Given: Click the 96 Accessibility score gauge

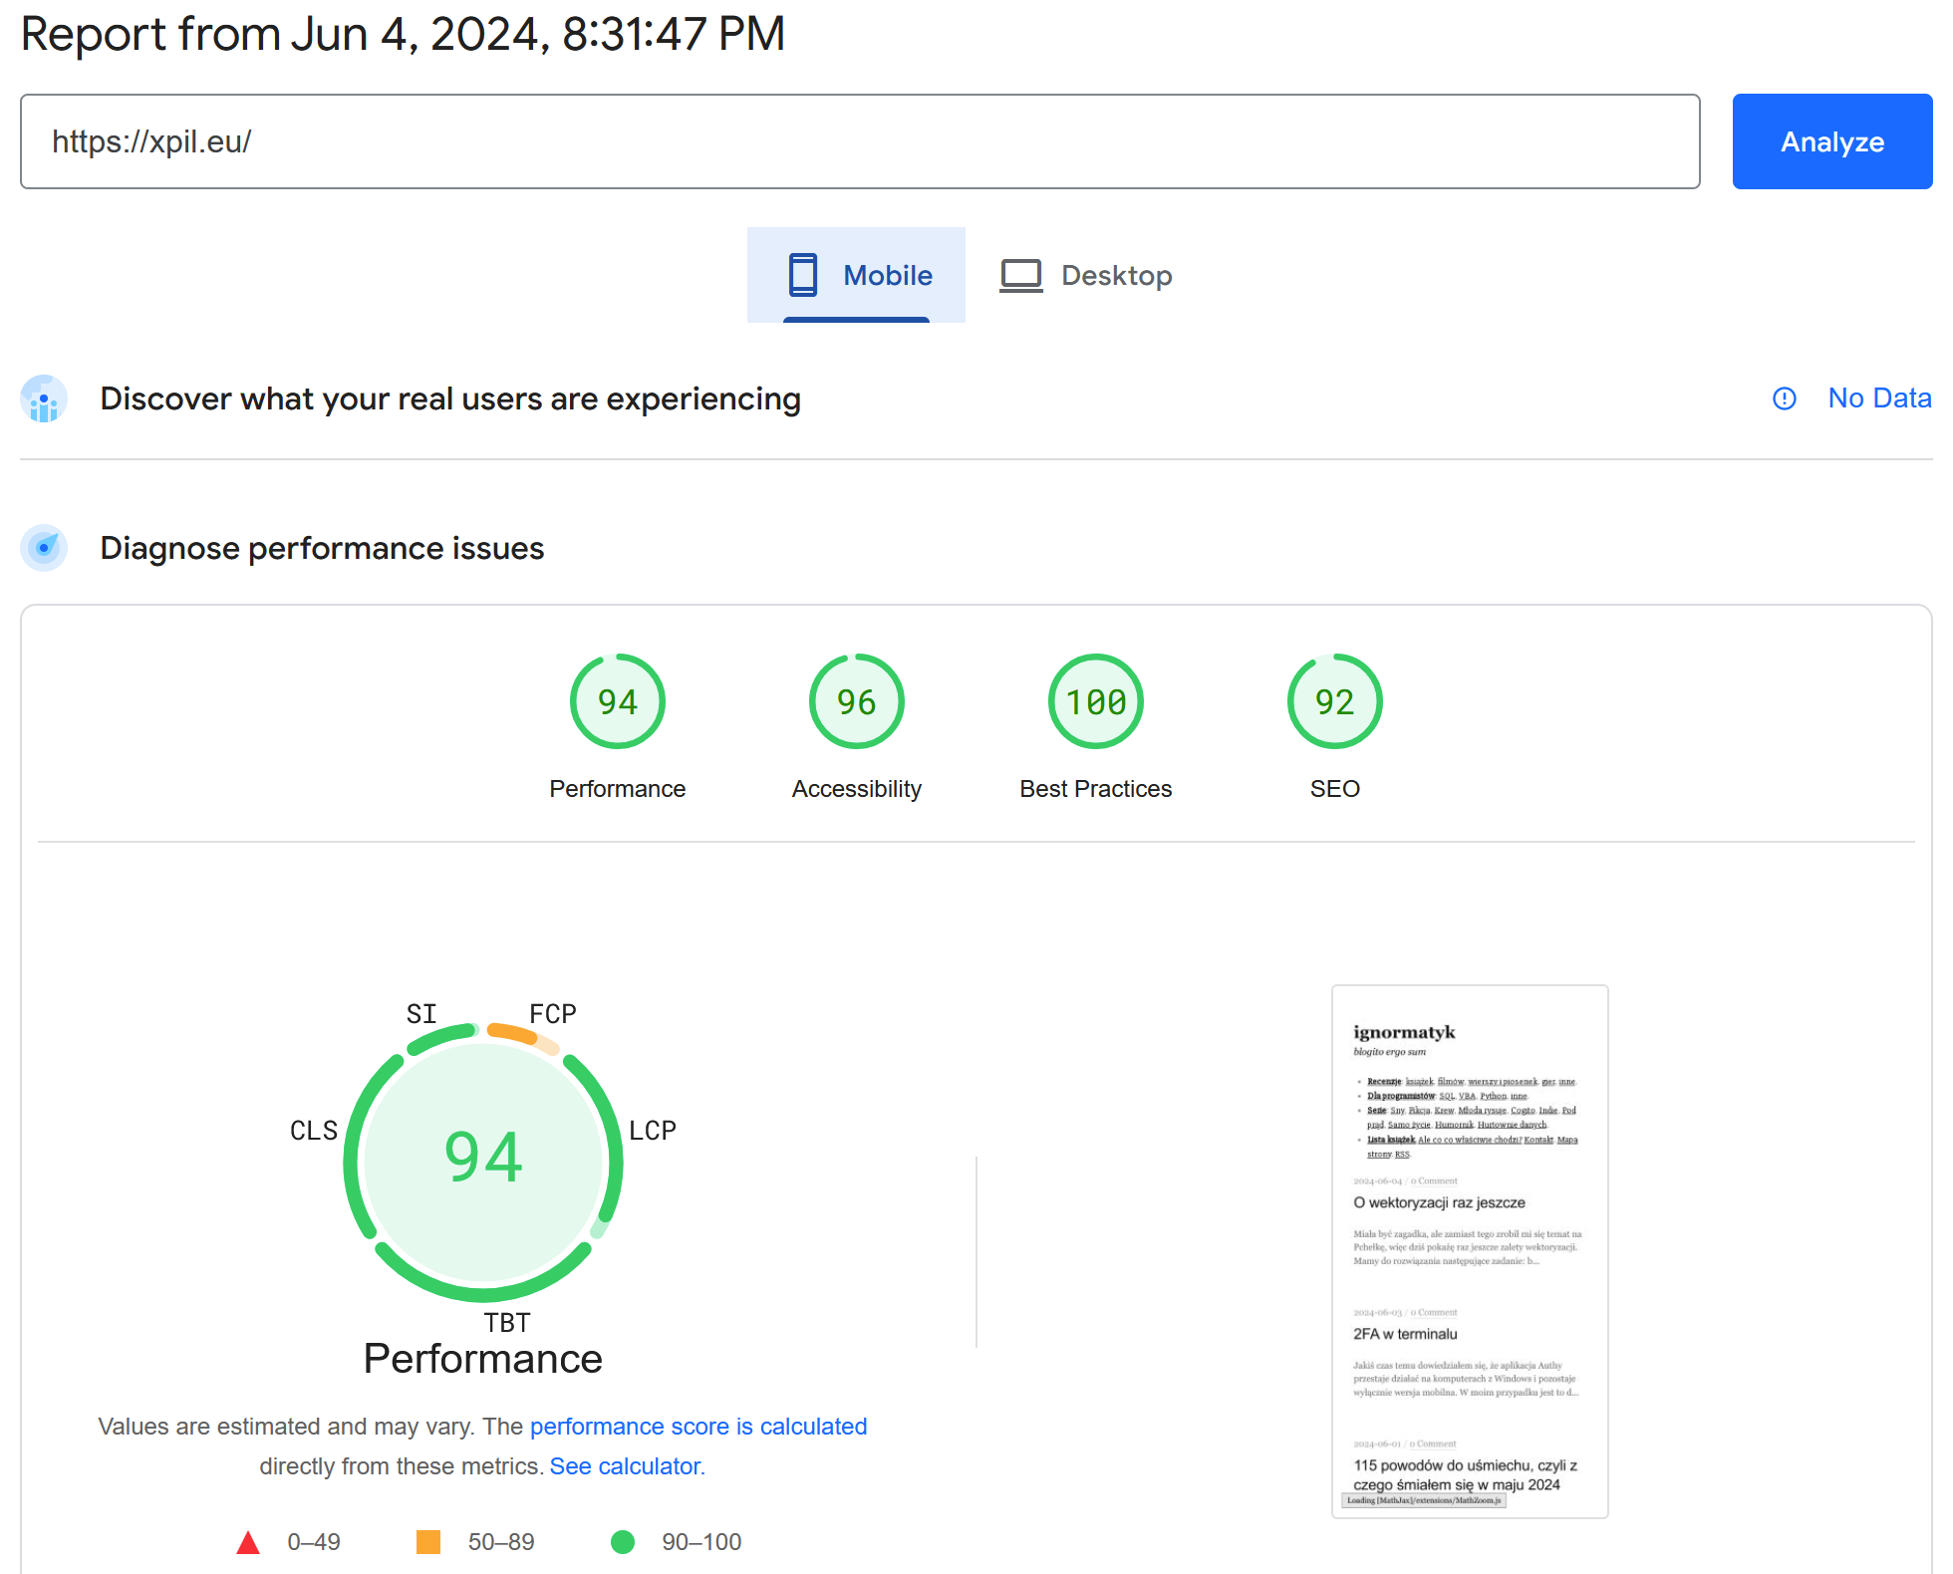Looking at the screenshot, I should 856,701.
